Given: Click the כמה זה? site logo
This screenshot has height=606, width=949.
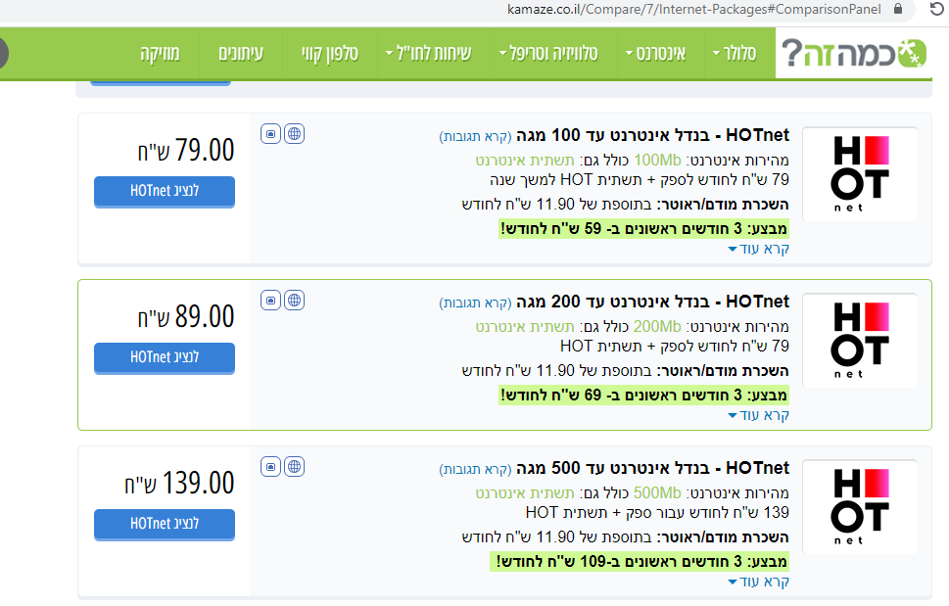Looking at the screenshot, I should [853, 53].
